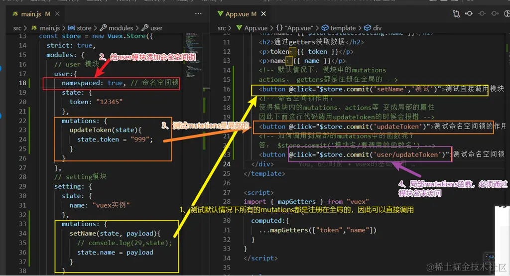The image size is (510, 276).
Task: Open div breadcrumb item
Action: (378, 28)
